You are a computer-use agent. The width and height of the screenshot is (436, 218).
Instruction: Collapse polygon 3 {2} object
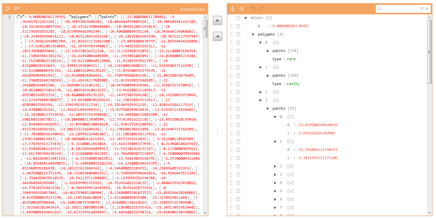tap(260, 100)
